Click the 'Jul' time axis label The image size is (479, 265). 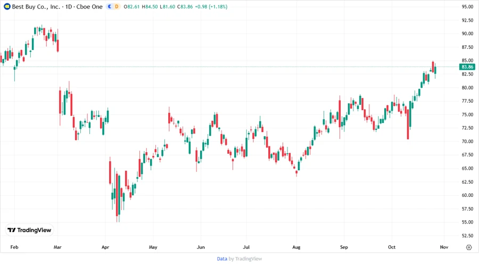tap(246, 247)
